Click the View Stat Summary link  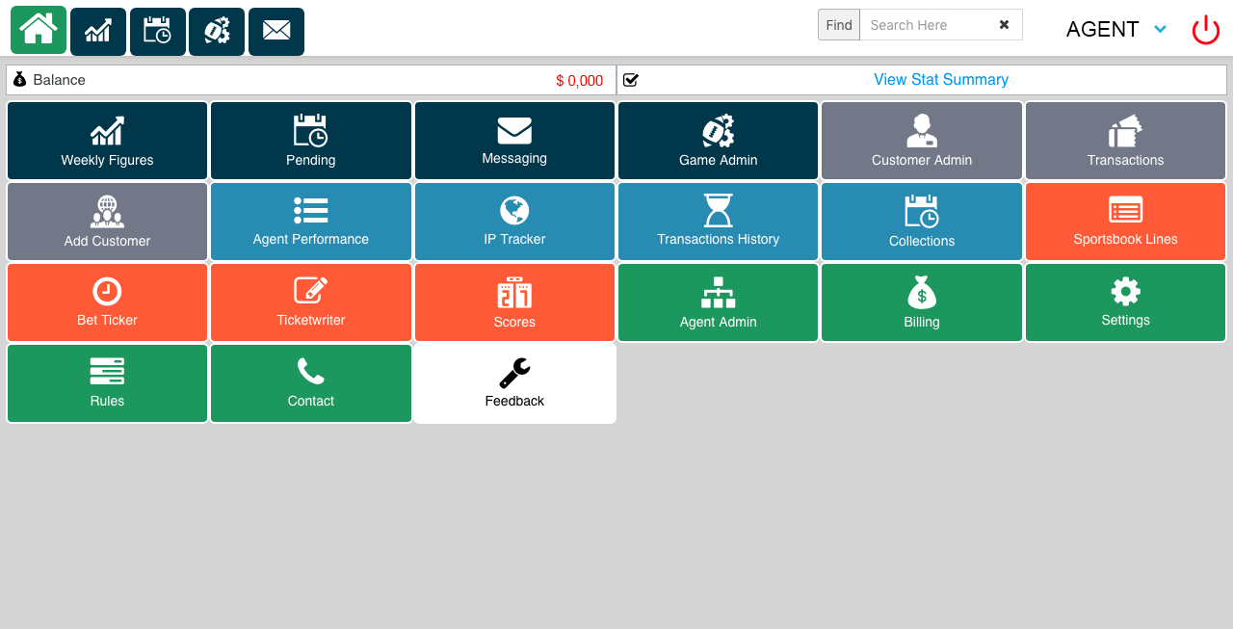tap(940, 80)
